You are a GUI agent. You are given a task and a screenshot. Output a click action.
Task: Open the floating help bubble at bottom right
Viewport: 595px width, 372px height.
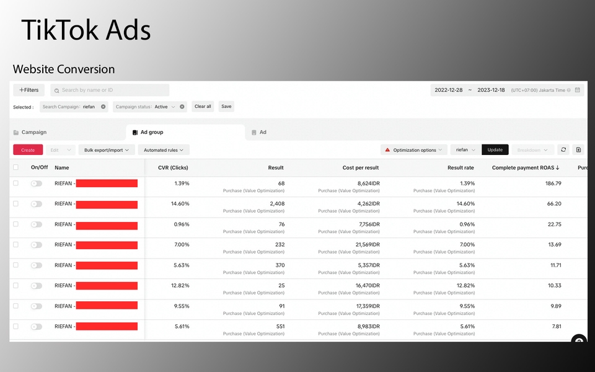click(578, 342)
